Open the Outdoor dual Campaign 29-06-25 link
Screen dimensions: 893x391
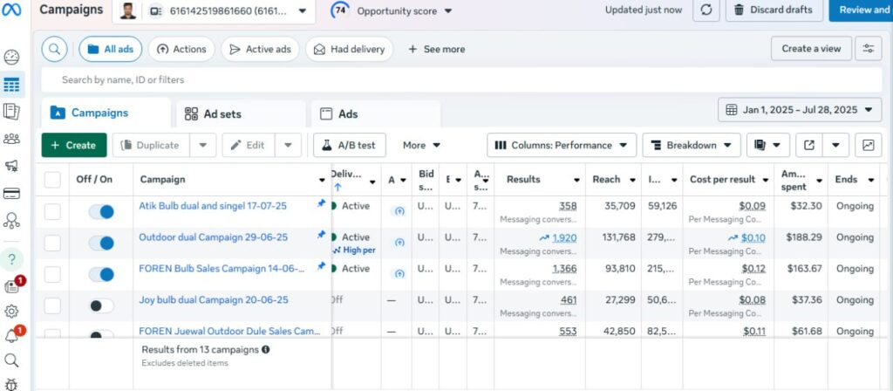[x=201, y=237]
